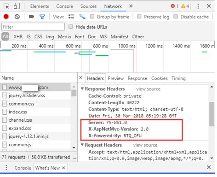
Task: Open the Cookies tab of the request
Action: coord(160,78)
